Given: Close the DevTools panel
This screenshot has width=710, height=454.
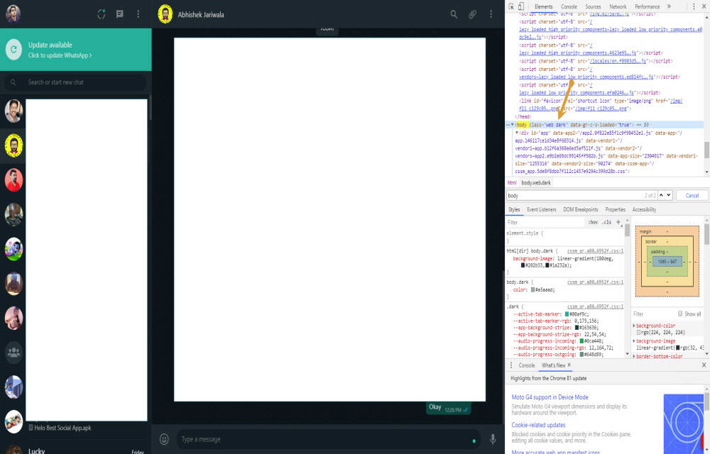Looking at the screenshot, I should [x=704, y=6].
